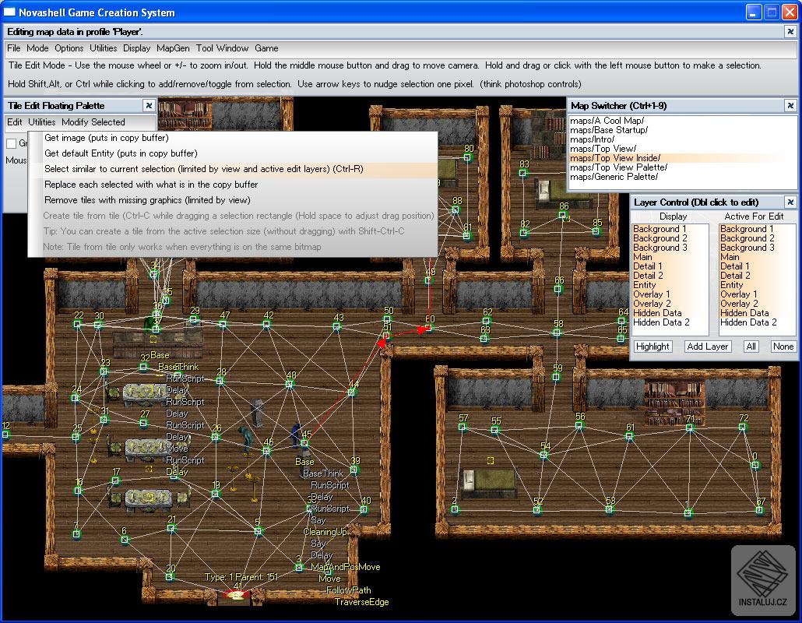This screenshot has height=623, width=802.
Task: Select maps/Top View Inside/ in Map Switcher
Action: pyautogui.click(x=682, y=158)
